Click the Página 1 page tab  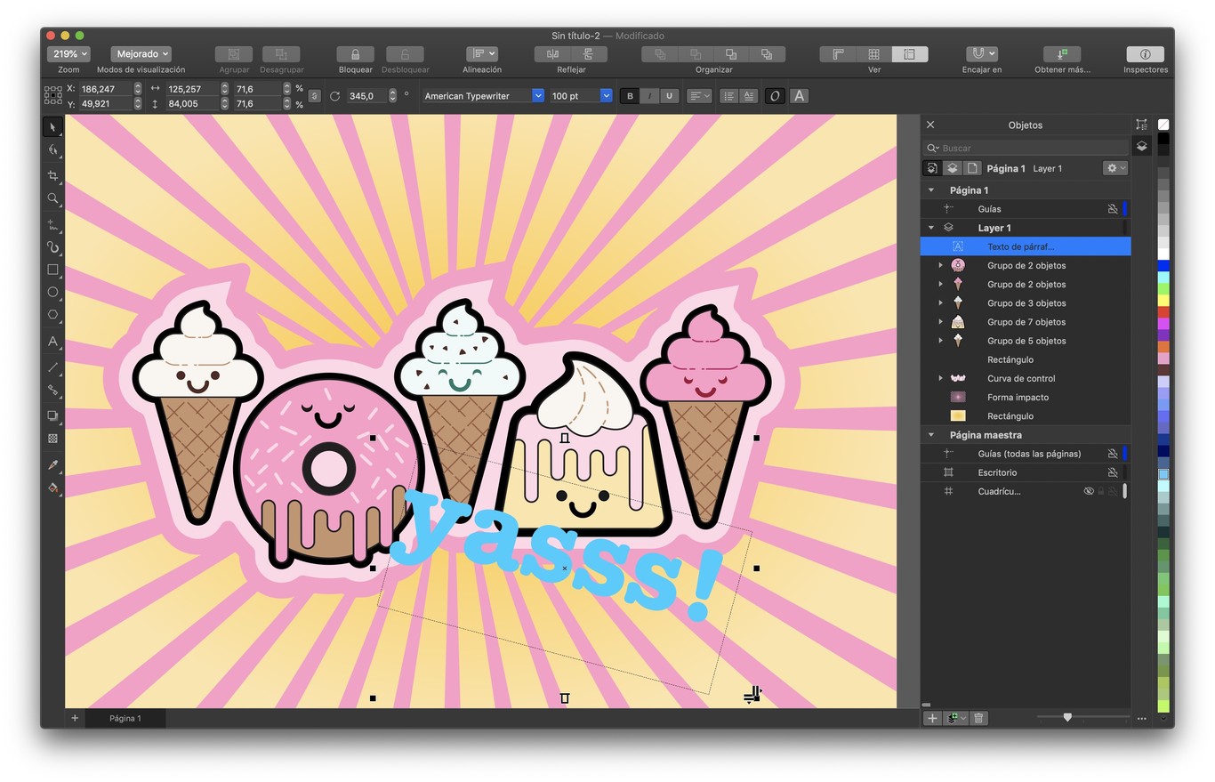(x=124, y=718)
